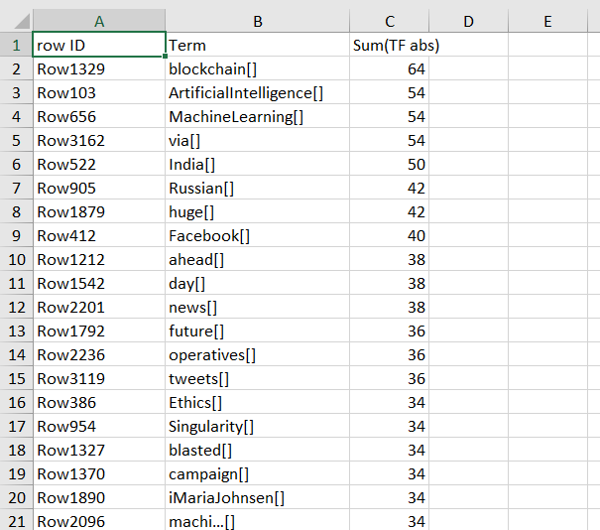
Task: Select row 20 header
Action: pos(16,498)
